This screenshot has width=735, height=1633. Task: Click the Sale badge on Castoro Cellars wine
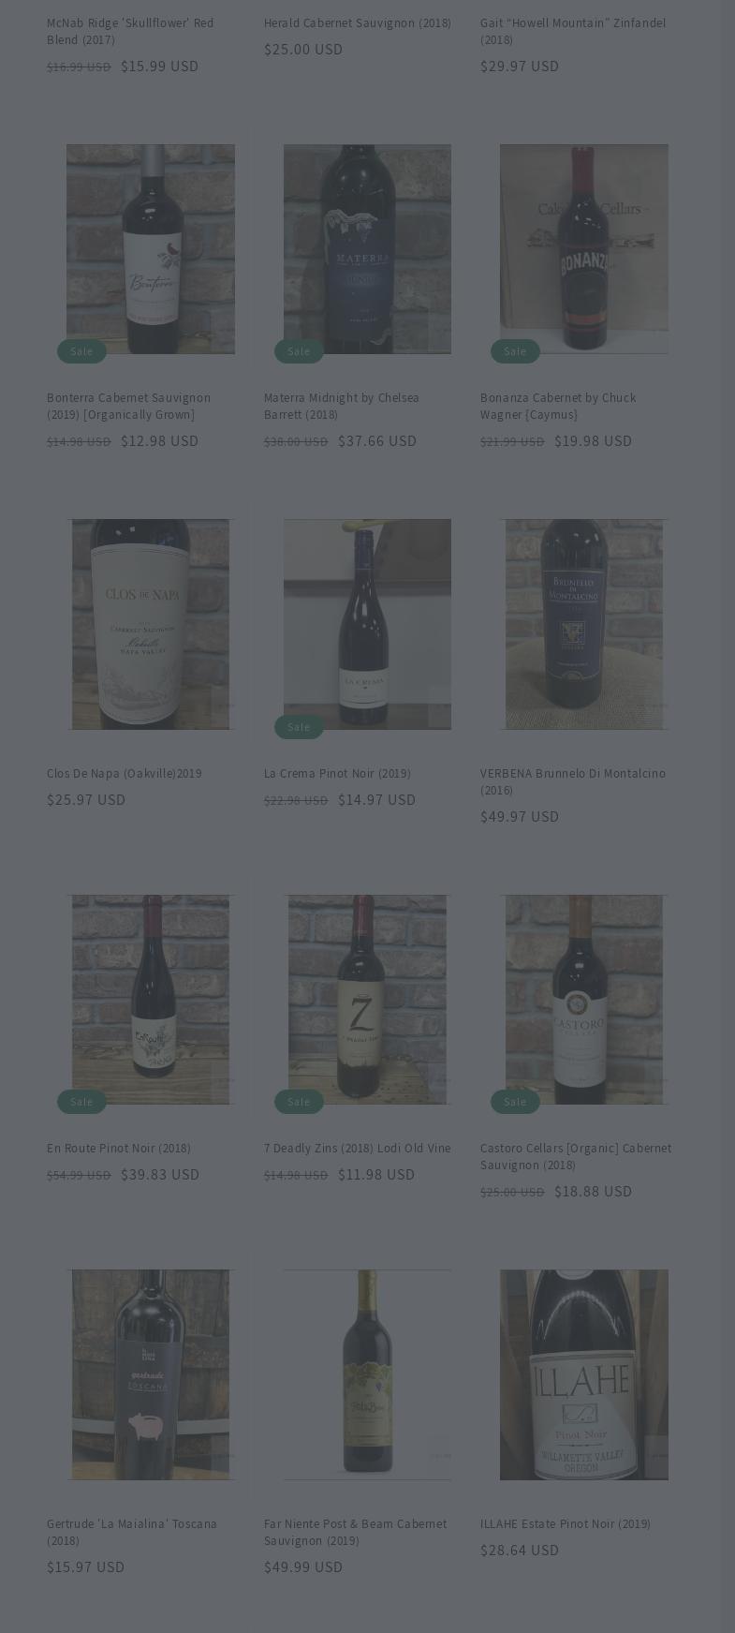point(515,1102)
